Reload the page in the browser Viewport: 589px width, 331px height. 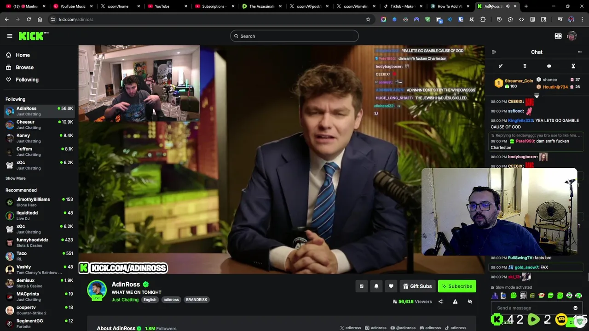click(29, 19)
